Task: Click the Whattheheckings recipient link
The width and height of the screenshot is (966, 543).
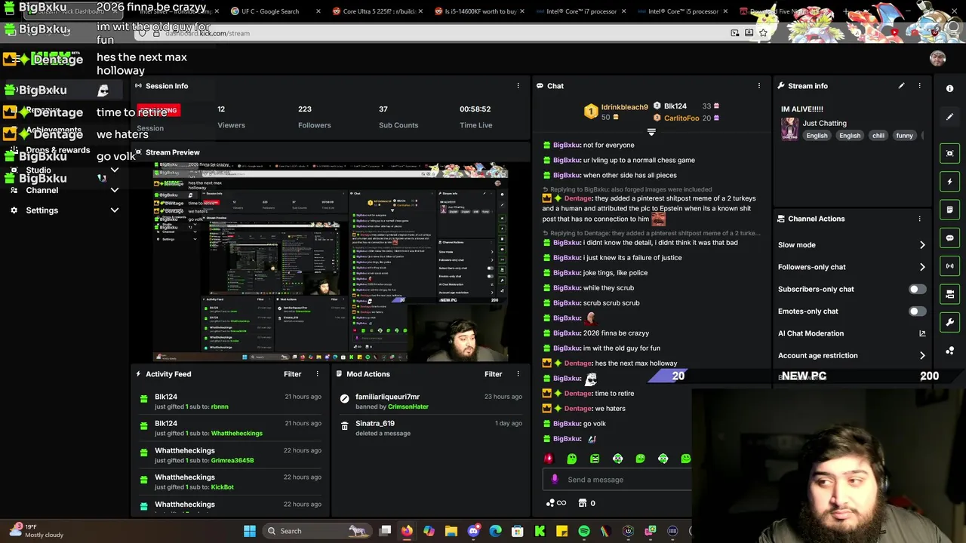Action: 237,434
